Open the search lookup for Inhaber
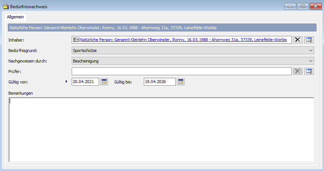The height and width of the screenshot is (171, 324). click(309, 40)
